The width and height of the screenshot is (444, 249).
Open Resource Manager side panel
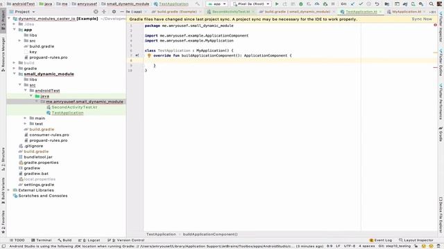click(x=3, y=54)
